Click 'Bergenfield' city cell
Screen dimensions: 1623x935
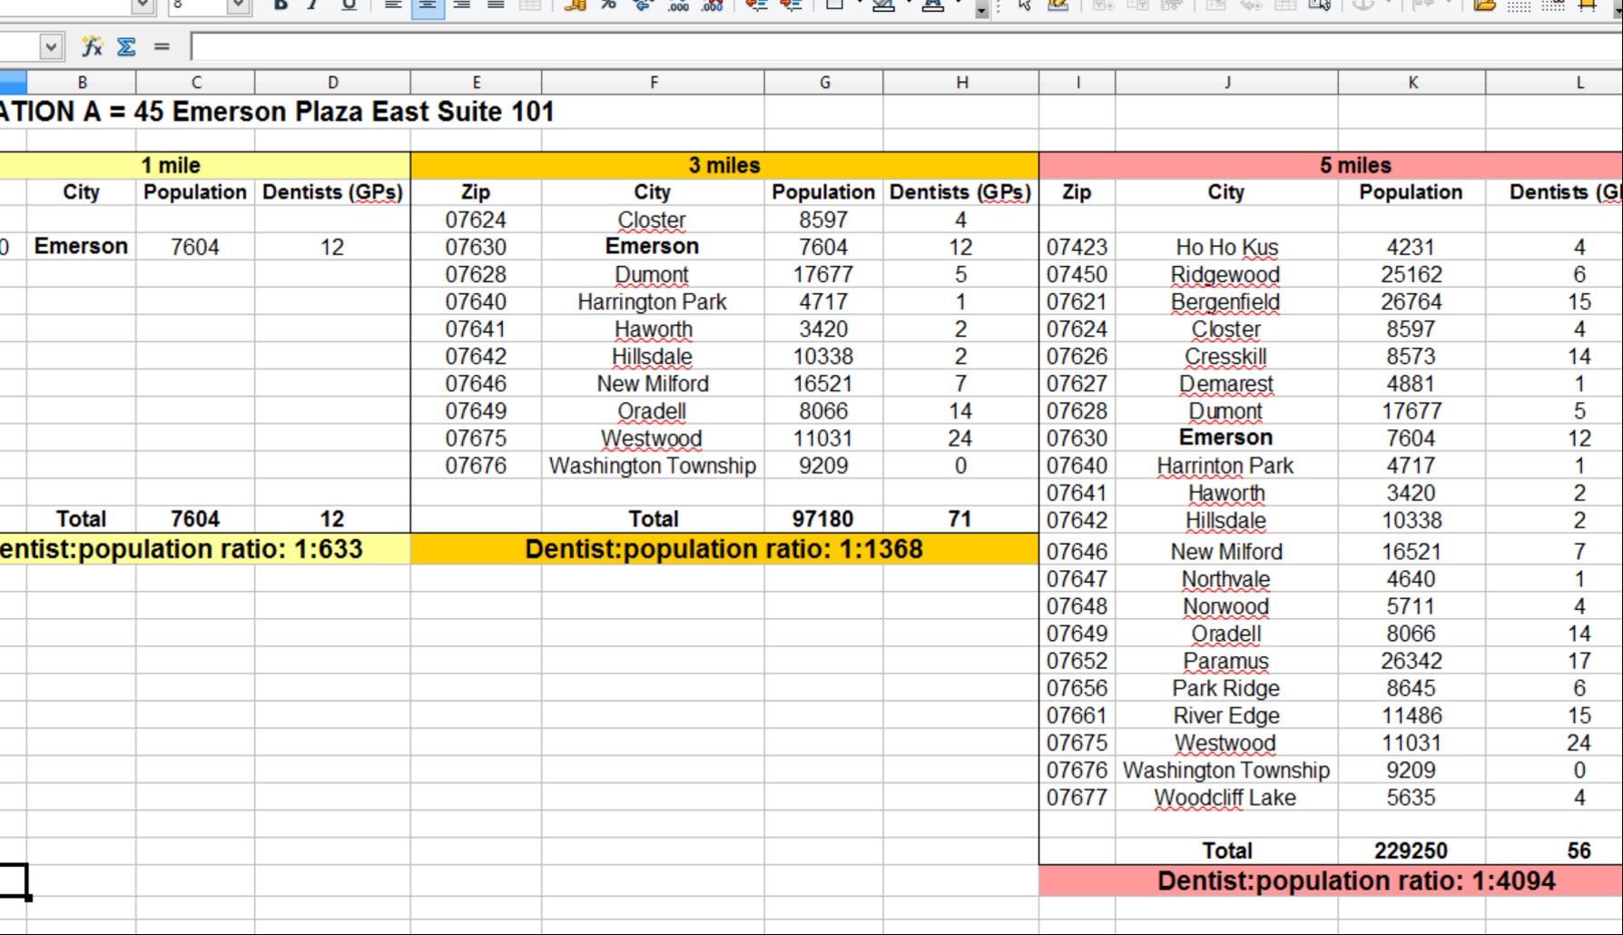click(x=1226, y=301)
